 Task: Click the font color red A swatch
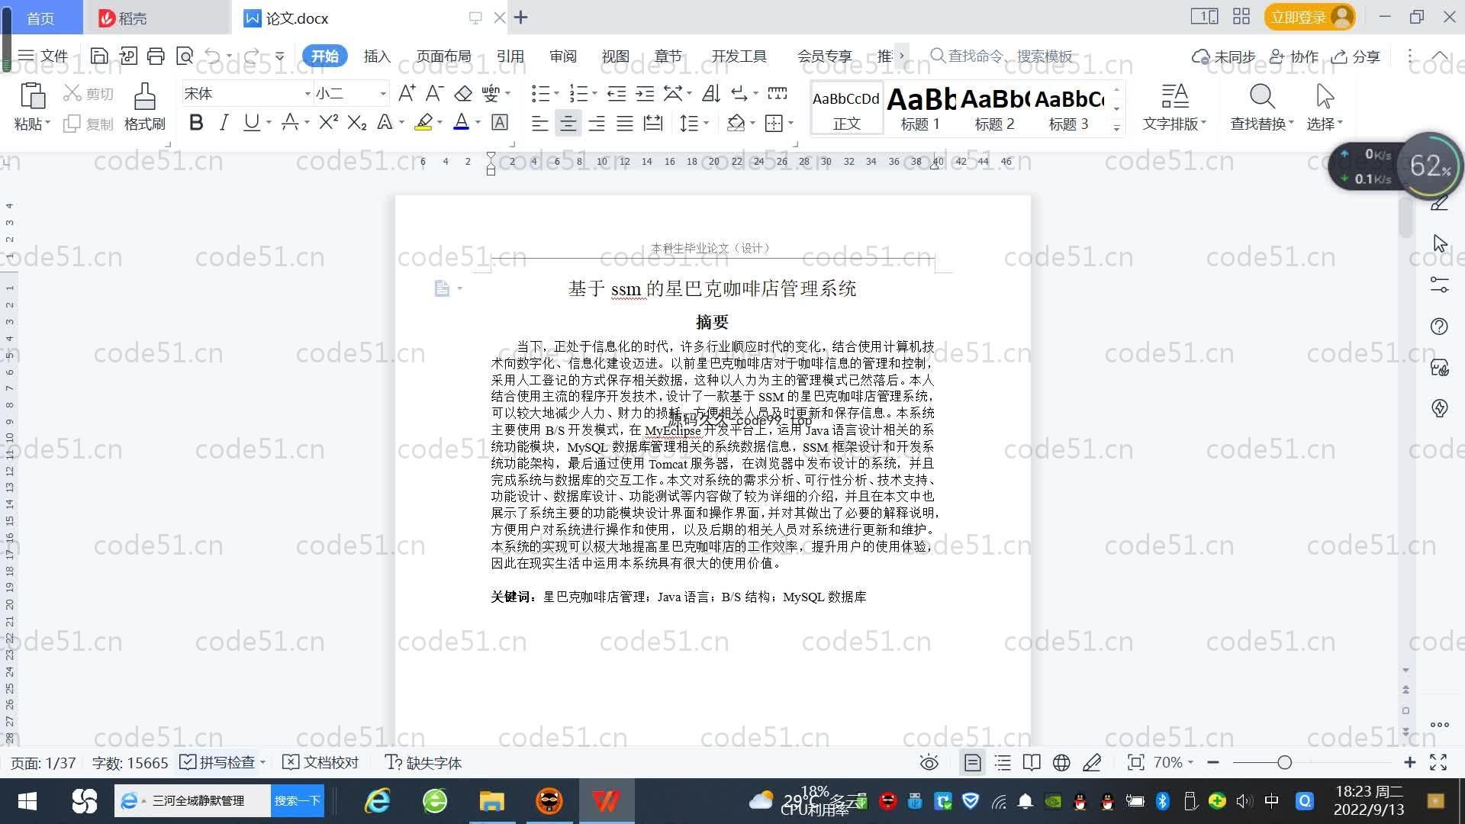pyautogui.click(x=461, y=122)
